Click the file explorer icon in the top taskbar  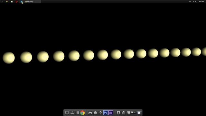12,2
